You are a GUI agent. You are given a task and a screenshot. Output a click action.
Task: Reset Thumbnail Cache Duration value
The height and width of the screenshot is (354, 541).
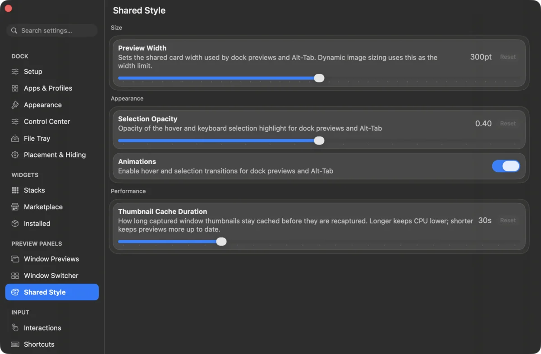(508, 221)
